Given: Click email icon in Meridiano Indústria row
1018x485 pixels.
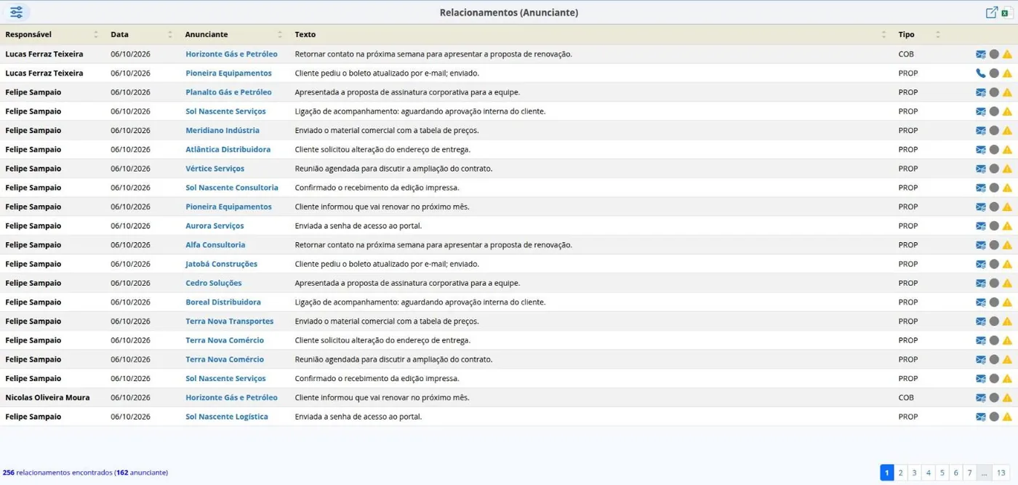Looking at the screenshot, I should 981,131.
